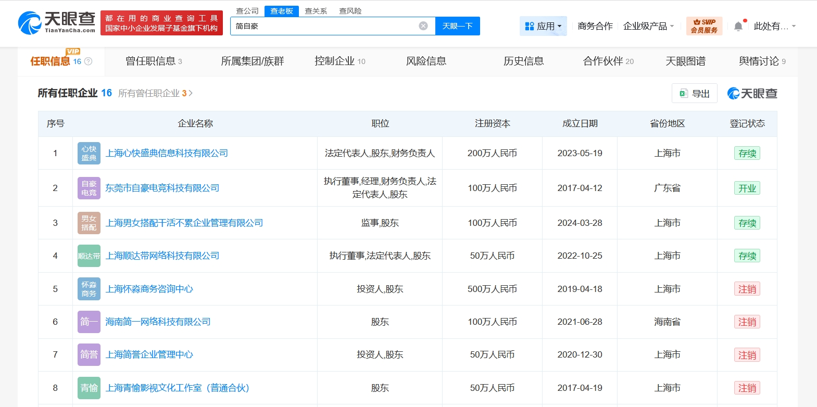Click the 怀森商务 company logo
The height and width of the screenshot is (407, 817).
(x=89, y=289)
